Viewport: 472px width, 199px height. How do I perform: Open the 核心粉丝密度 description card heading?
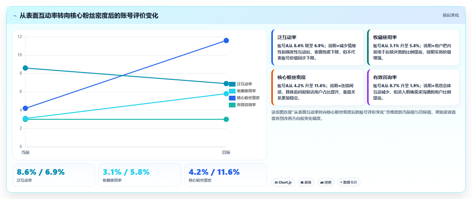[x=291, y=77]
